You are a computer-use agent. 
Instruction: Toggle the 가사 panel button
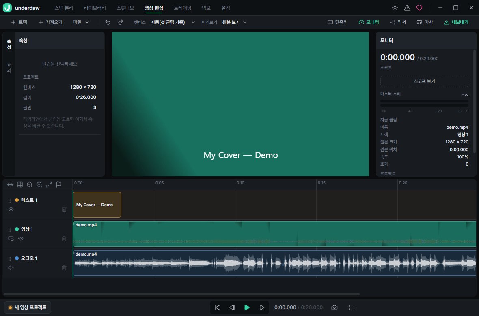(x=425, y=22)
